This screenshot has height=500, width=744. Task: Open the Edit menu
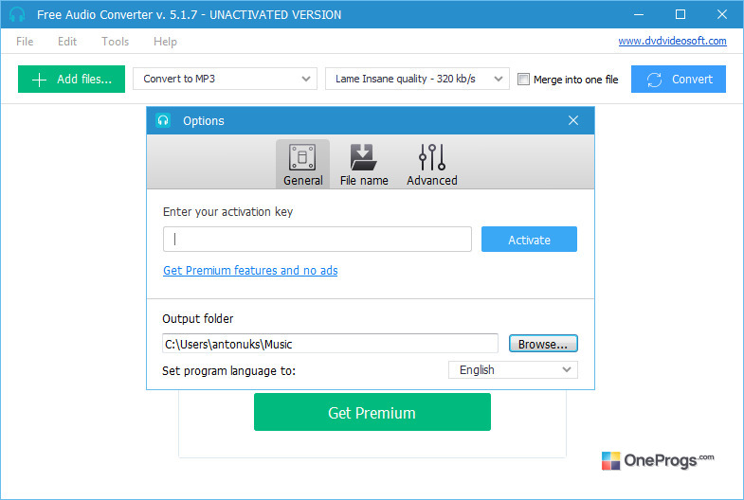[x=67, y=42]
